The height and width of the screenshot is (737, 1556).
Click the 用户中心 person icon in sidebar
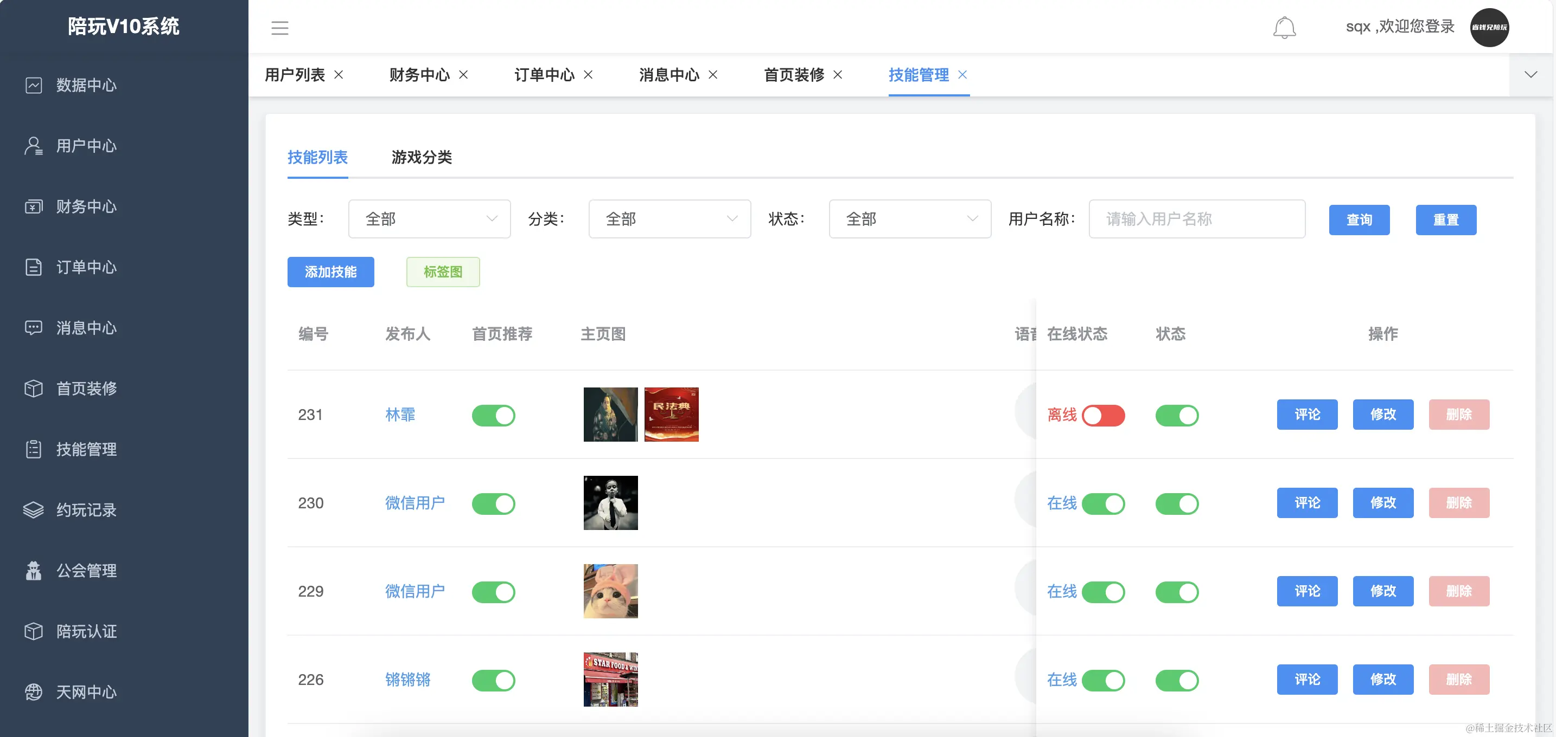click(34, 146)
